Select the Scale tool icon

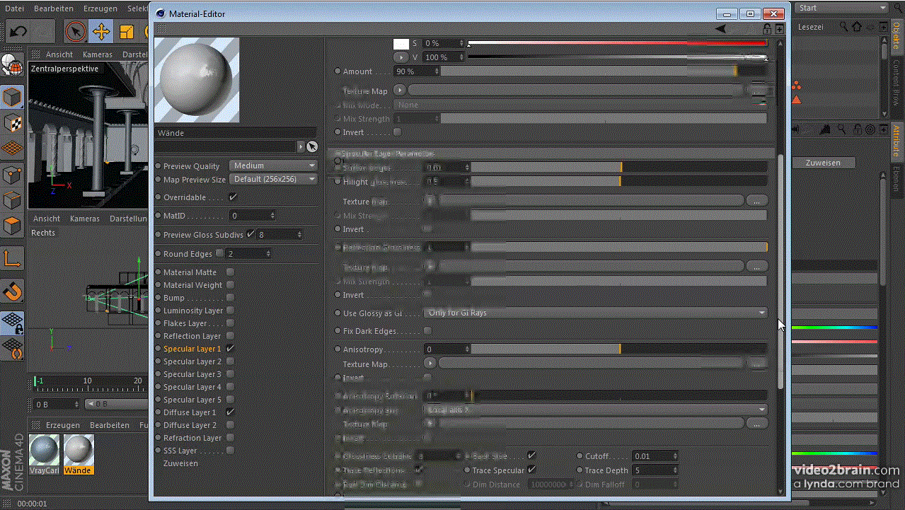[127, 32]
